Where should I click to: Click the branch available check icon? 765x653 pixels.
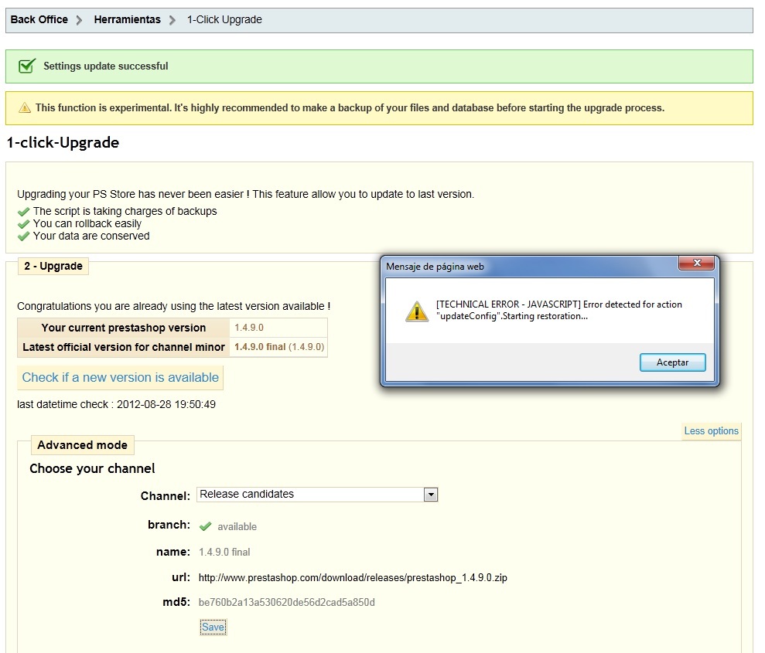pyautogui.click(x=206, y=526)
